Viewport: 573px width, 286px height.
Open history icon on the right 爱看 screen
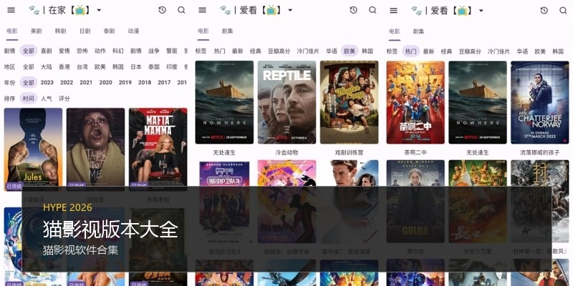point(544,10)
